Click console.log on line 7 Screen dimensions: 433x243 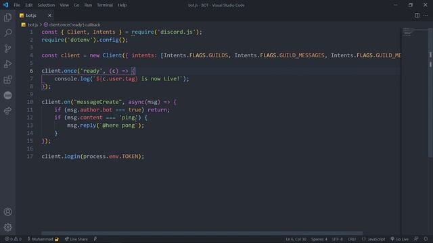coord(72,79)
